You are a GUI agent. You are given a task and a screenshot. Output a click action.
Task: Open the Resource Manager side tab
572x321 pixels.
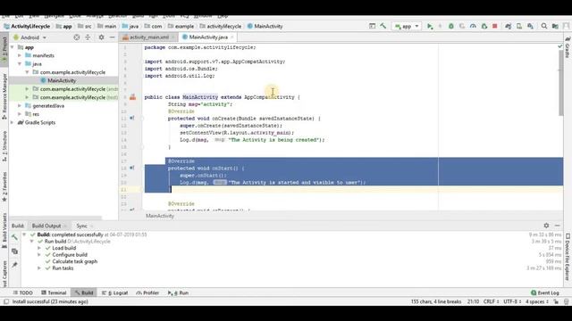coord(4,96)
